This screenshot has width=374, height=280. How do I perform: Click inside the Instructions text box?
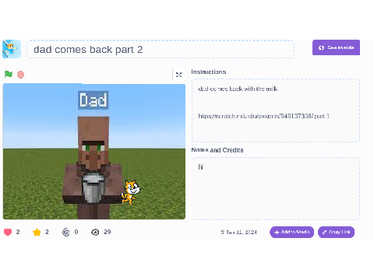(x=276, y=110)
